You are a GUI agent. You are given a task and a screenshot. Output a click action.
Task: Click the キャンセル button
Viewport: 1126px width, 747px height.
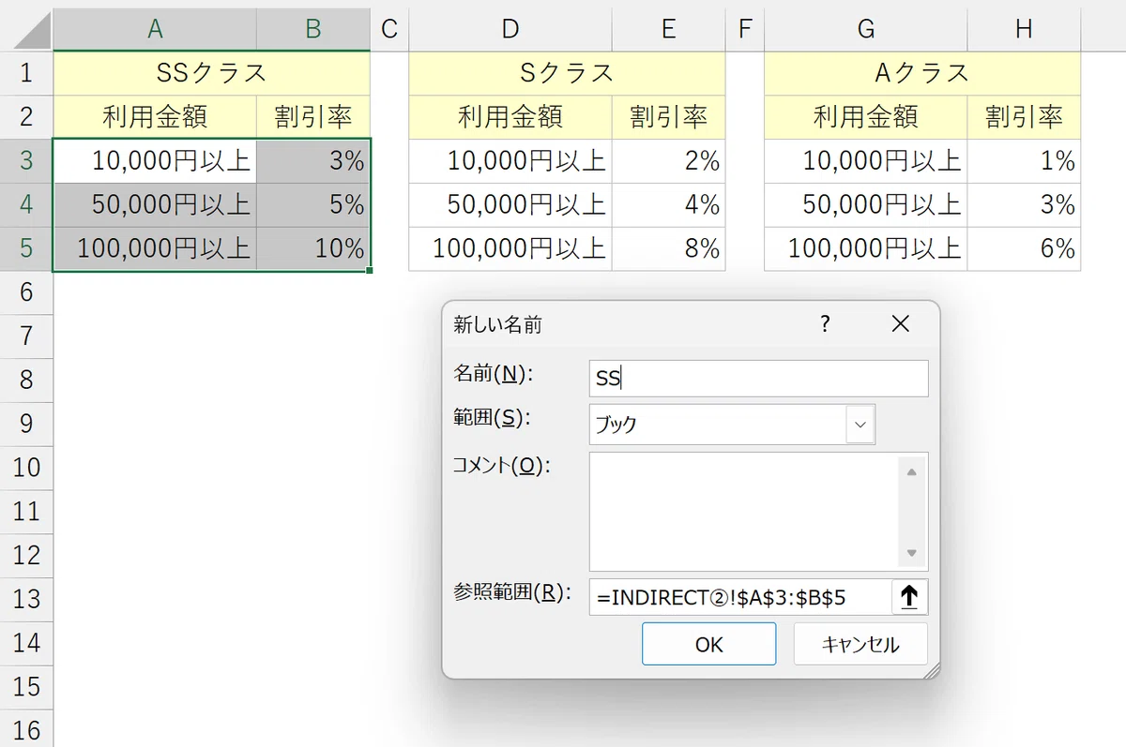860,644
